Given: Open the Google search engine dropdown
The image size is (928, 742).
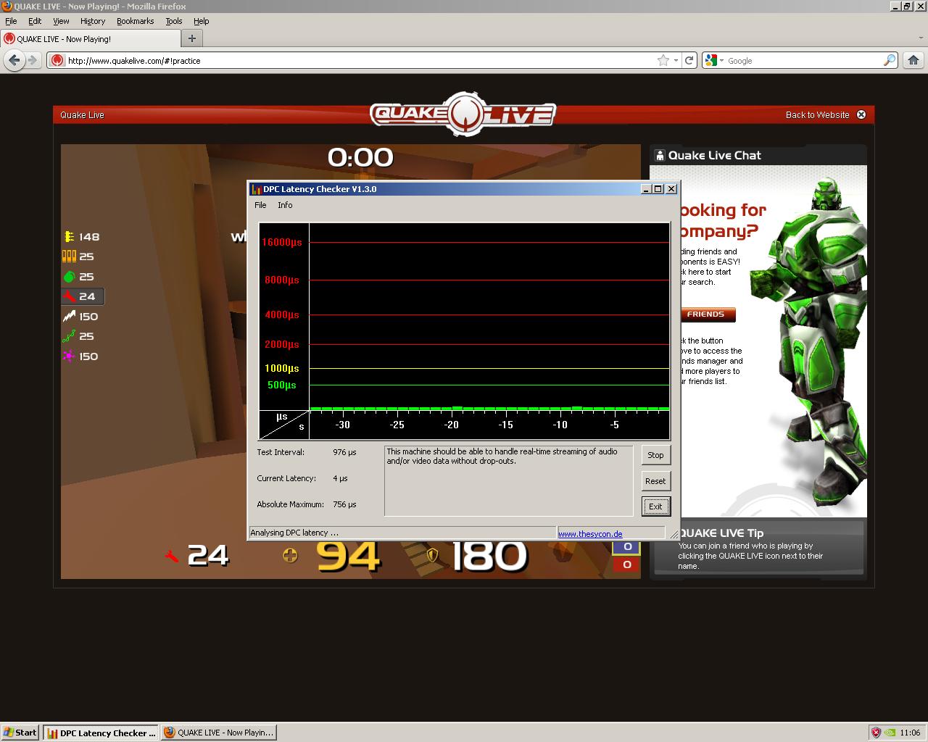Looking at the screenshot, I should pyautogui.click(x=714, y=61).
